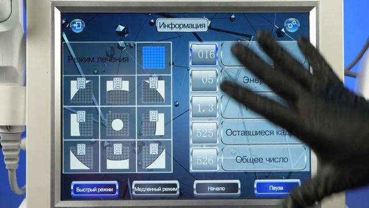Viewport: 369px width, 208px height.
Task: Tap the Режим лечения label cell
Action: pos(100,59)
